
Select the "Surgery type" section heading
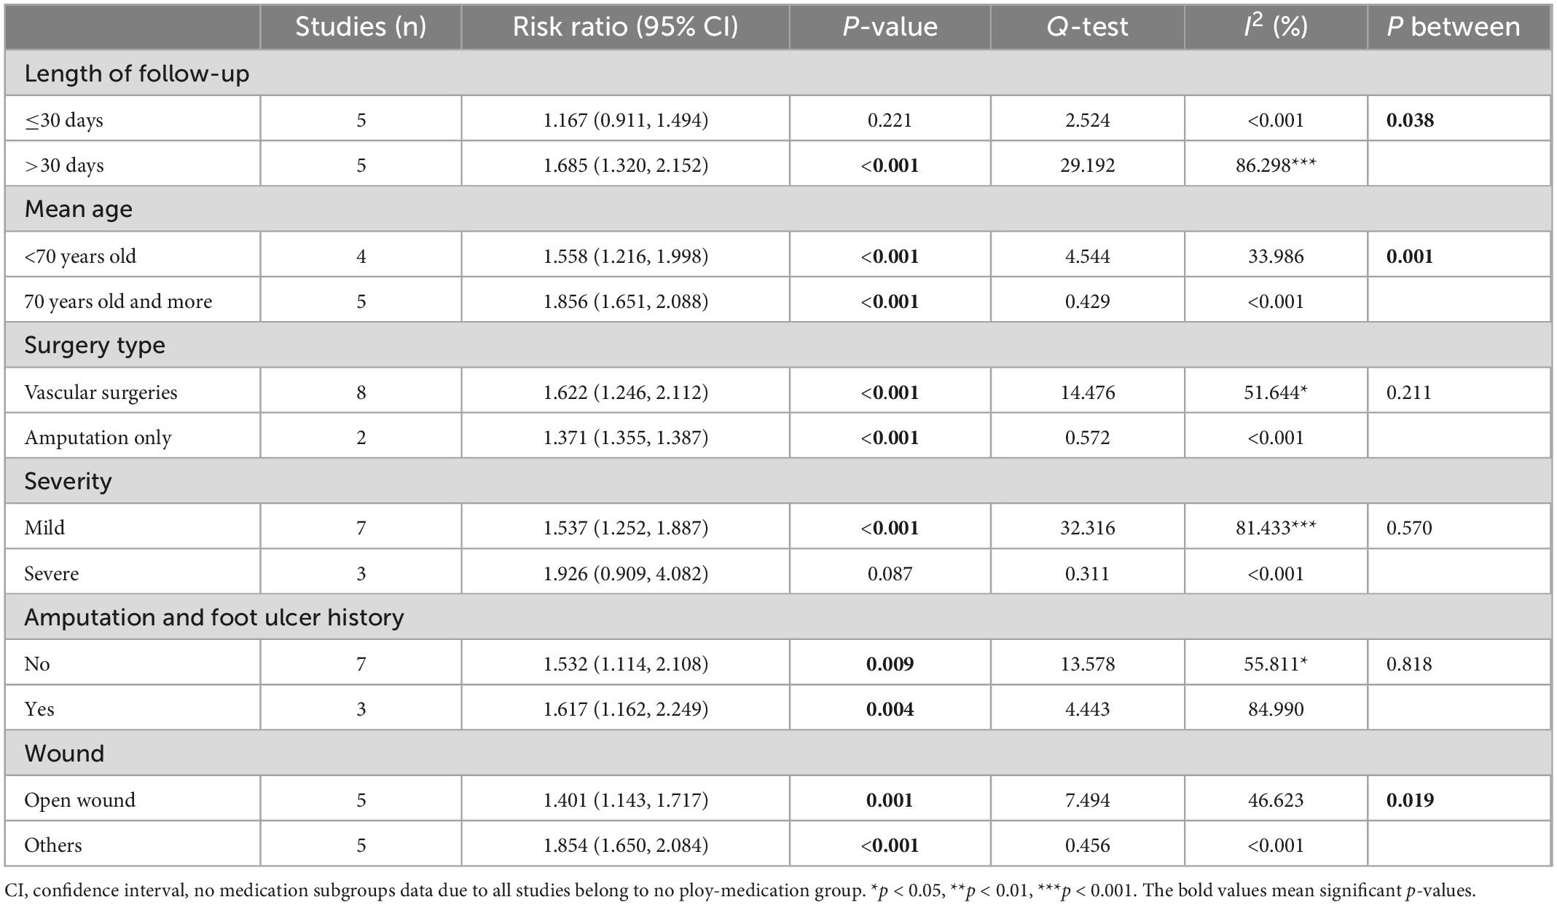(95, 345)
